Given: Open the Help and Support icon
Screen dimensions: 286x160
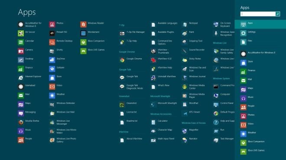Looking at the screenshot, I should (216, 122).
